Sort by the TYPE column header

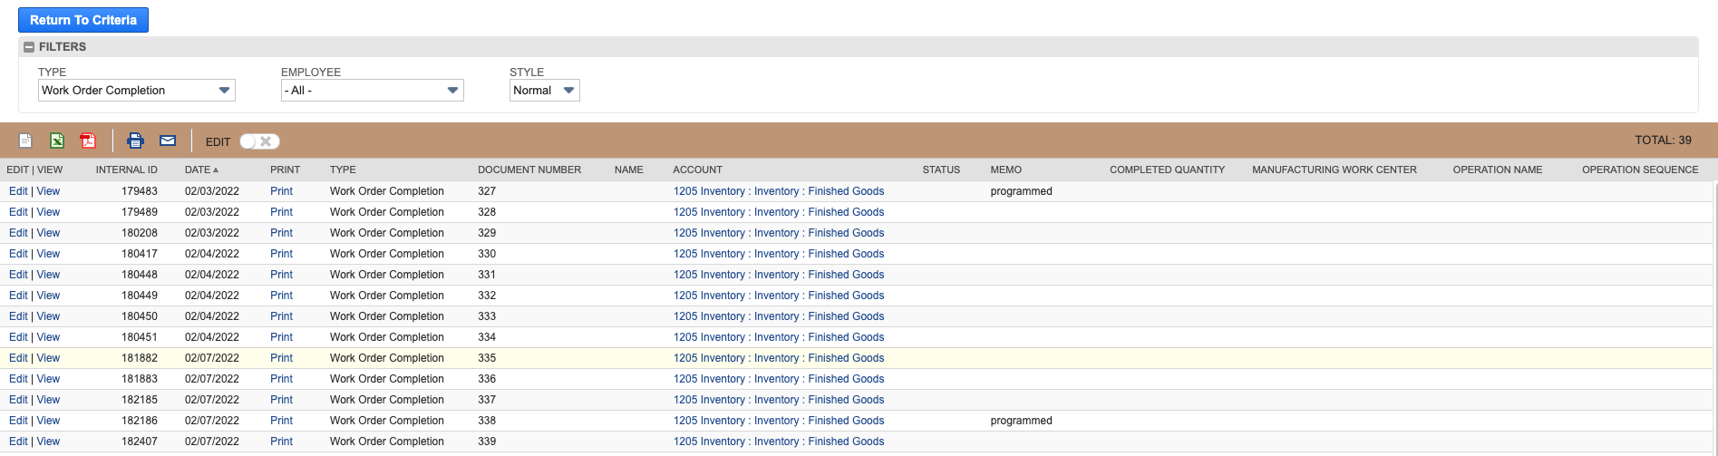pyautogui.click(x=343, y=170)
